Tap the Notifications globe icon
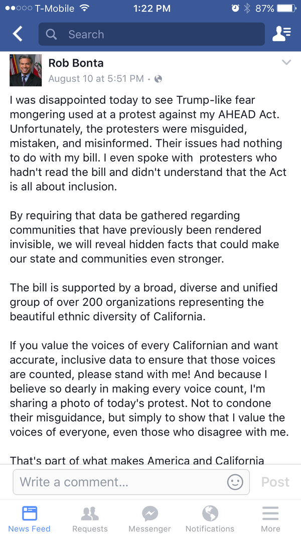301x535 pixels. (x=210, y=513)
